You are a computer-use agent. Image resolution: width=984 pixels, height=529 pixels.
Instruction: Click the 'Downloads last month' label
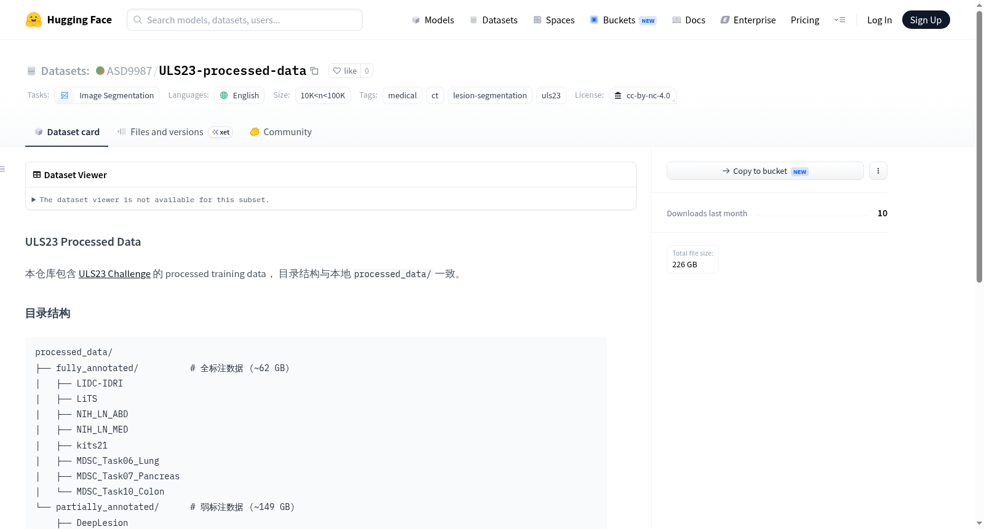[707, 214]
